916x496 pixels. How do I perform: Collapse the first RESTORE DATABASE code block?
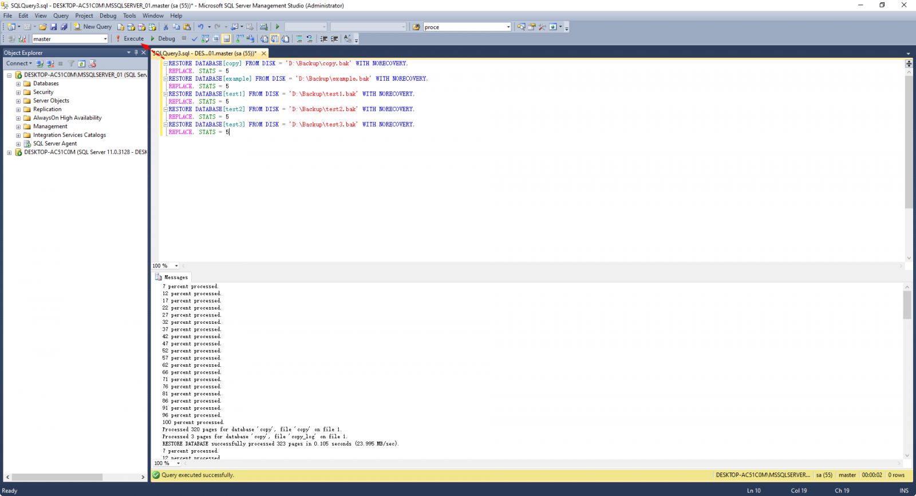(x=165, y=64)
